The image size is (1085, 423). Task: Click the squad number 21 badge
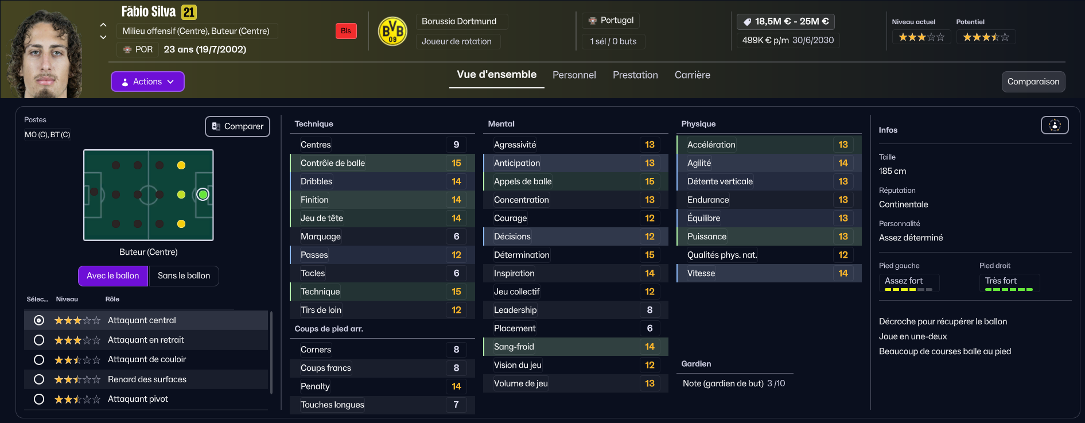click(189, 12)
